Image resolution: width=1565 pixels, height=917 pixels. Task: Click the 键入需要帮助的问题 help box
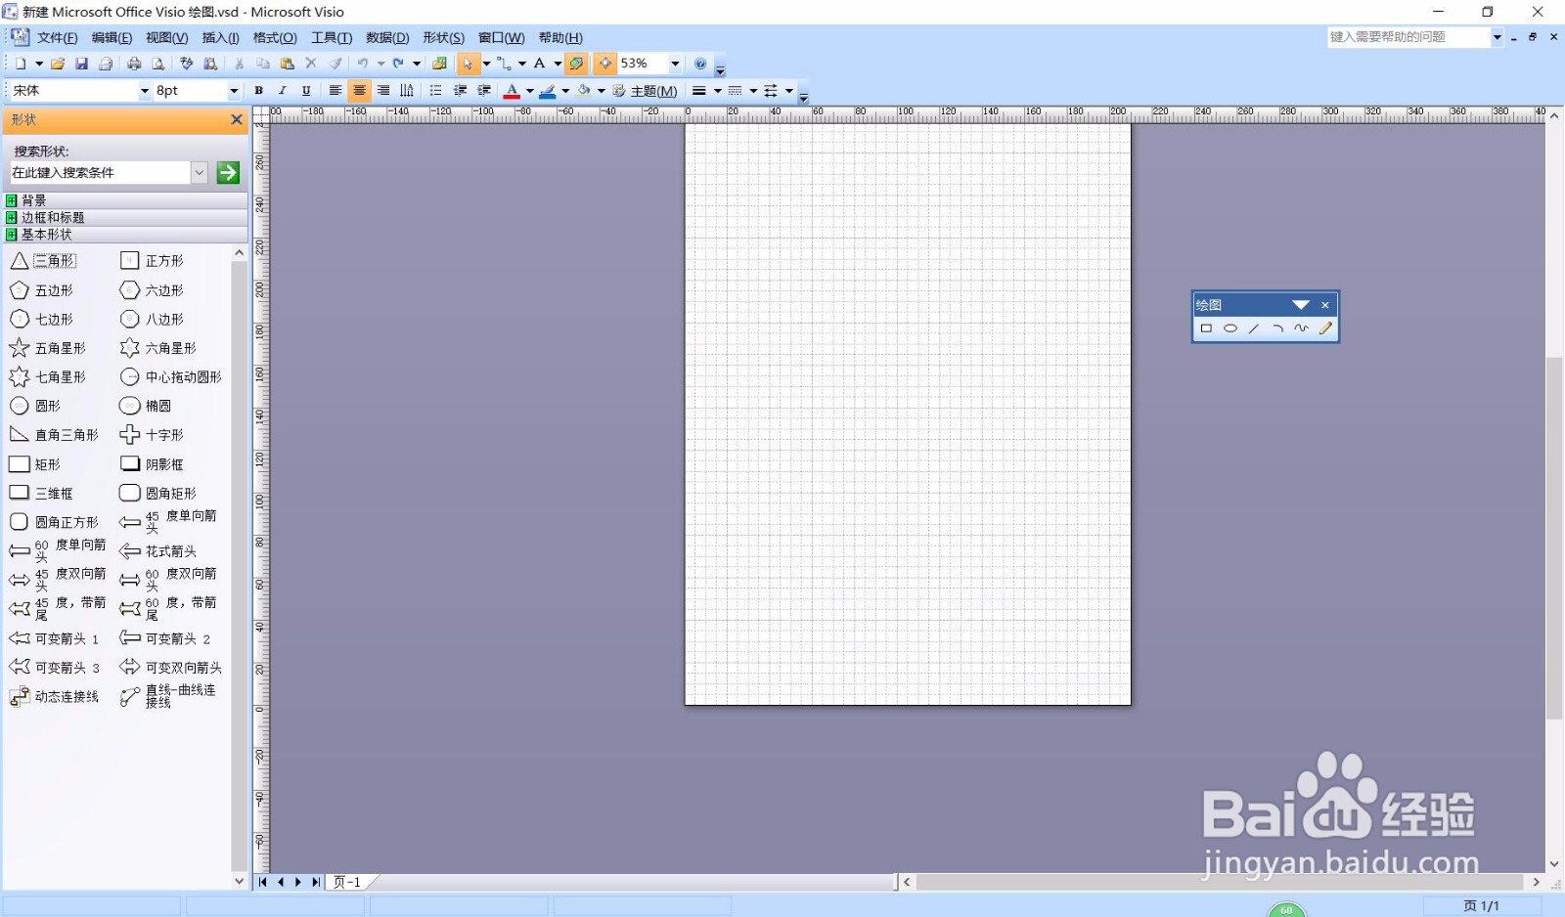(1408, 37)
